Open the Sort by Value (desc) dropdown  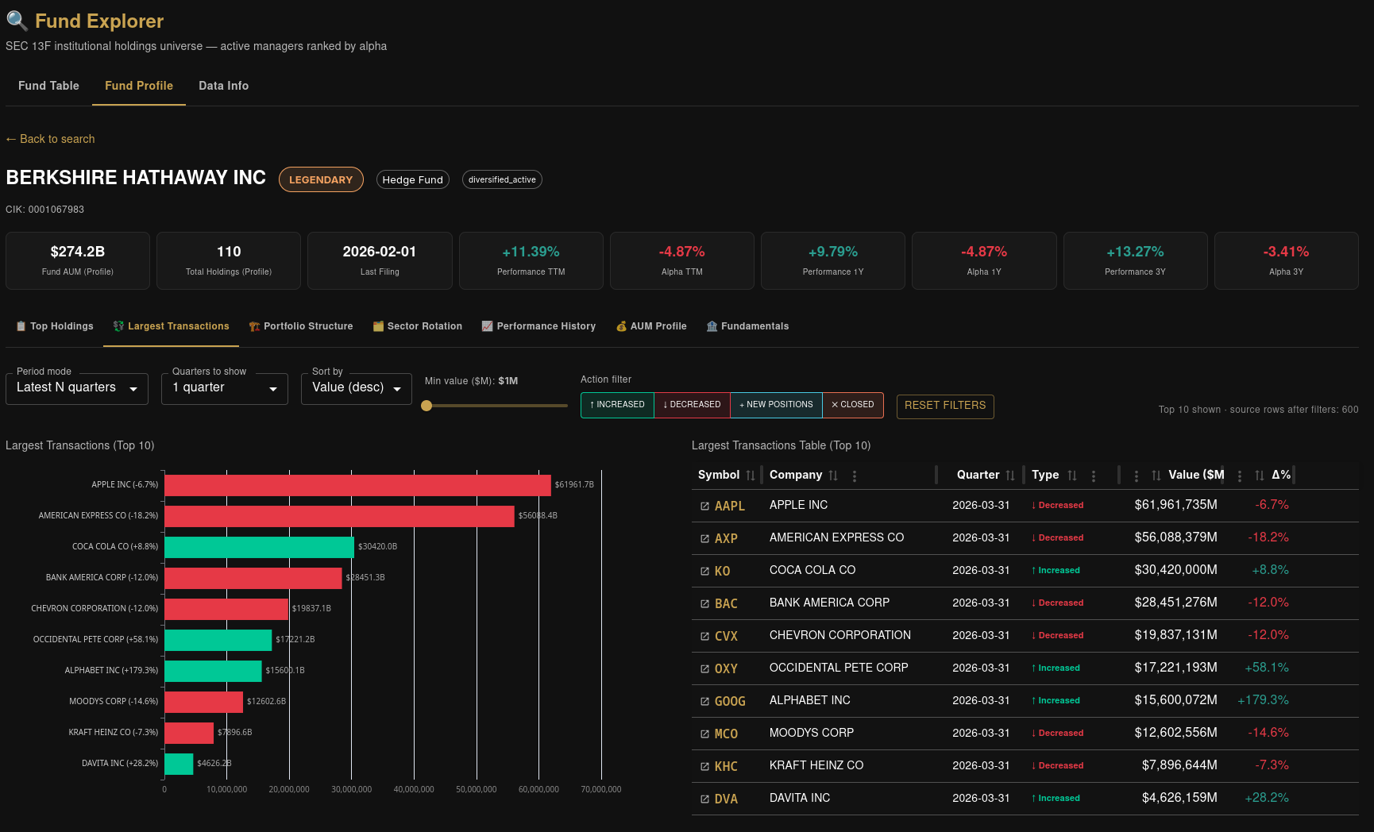point(357,388)
